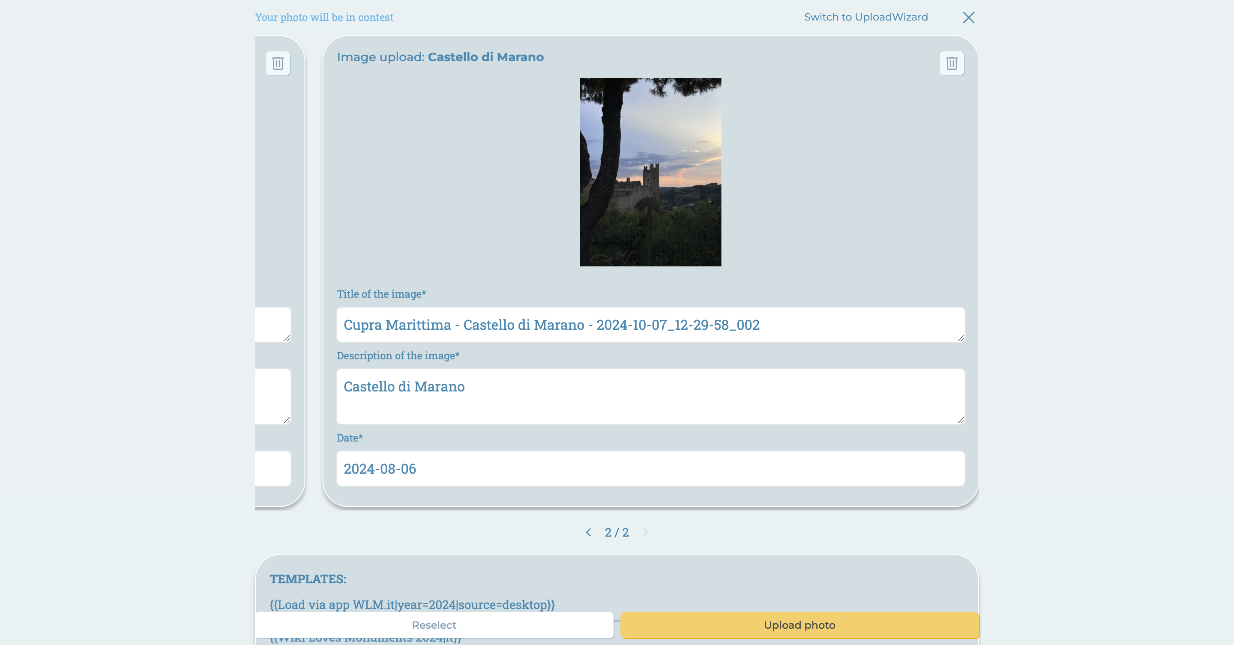Click the Image upload header showing Castello di Marano
The image size is (1234, 645).
[440, 57]
